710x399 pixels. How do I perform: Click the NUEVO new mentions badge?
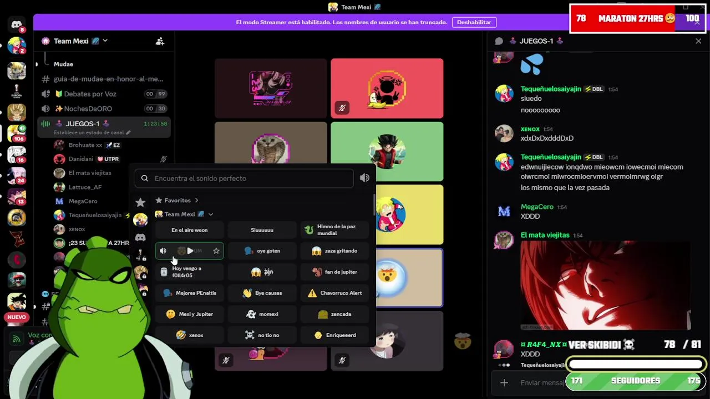click(17, 318)
